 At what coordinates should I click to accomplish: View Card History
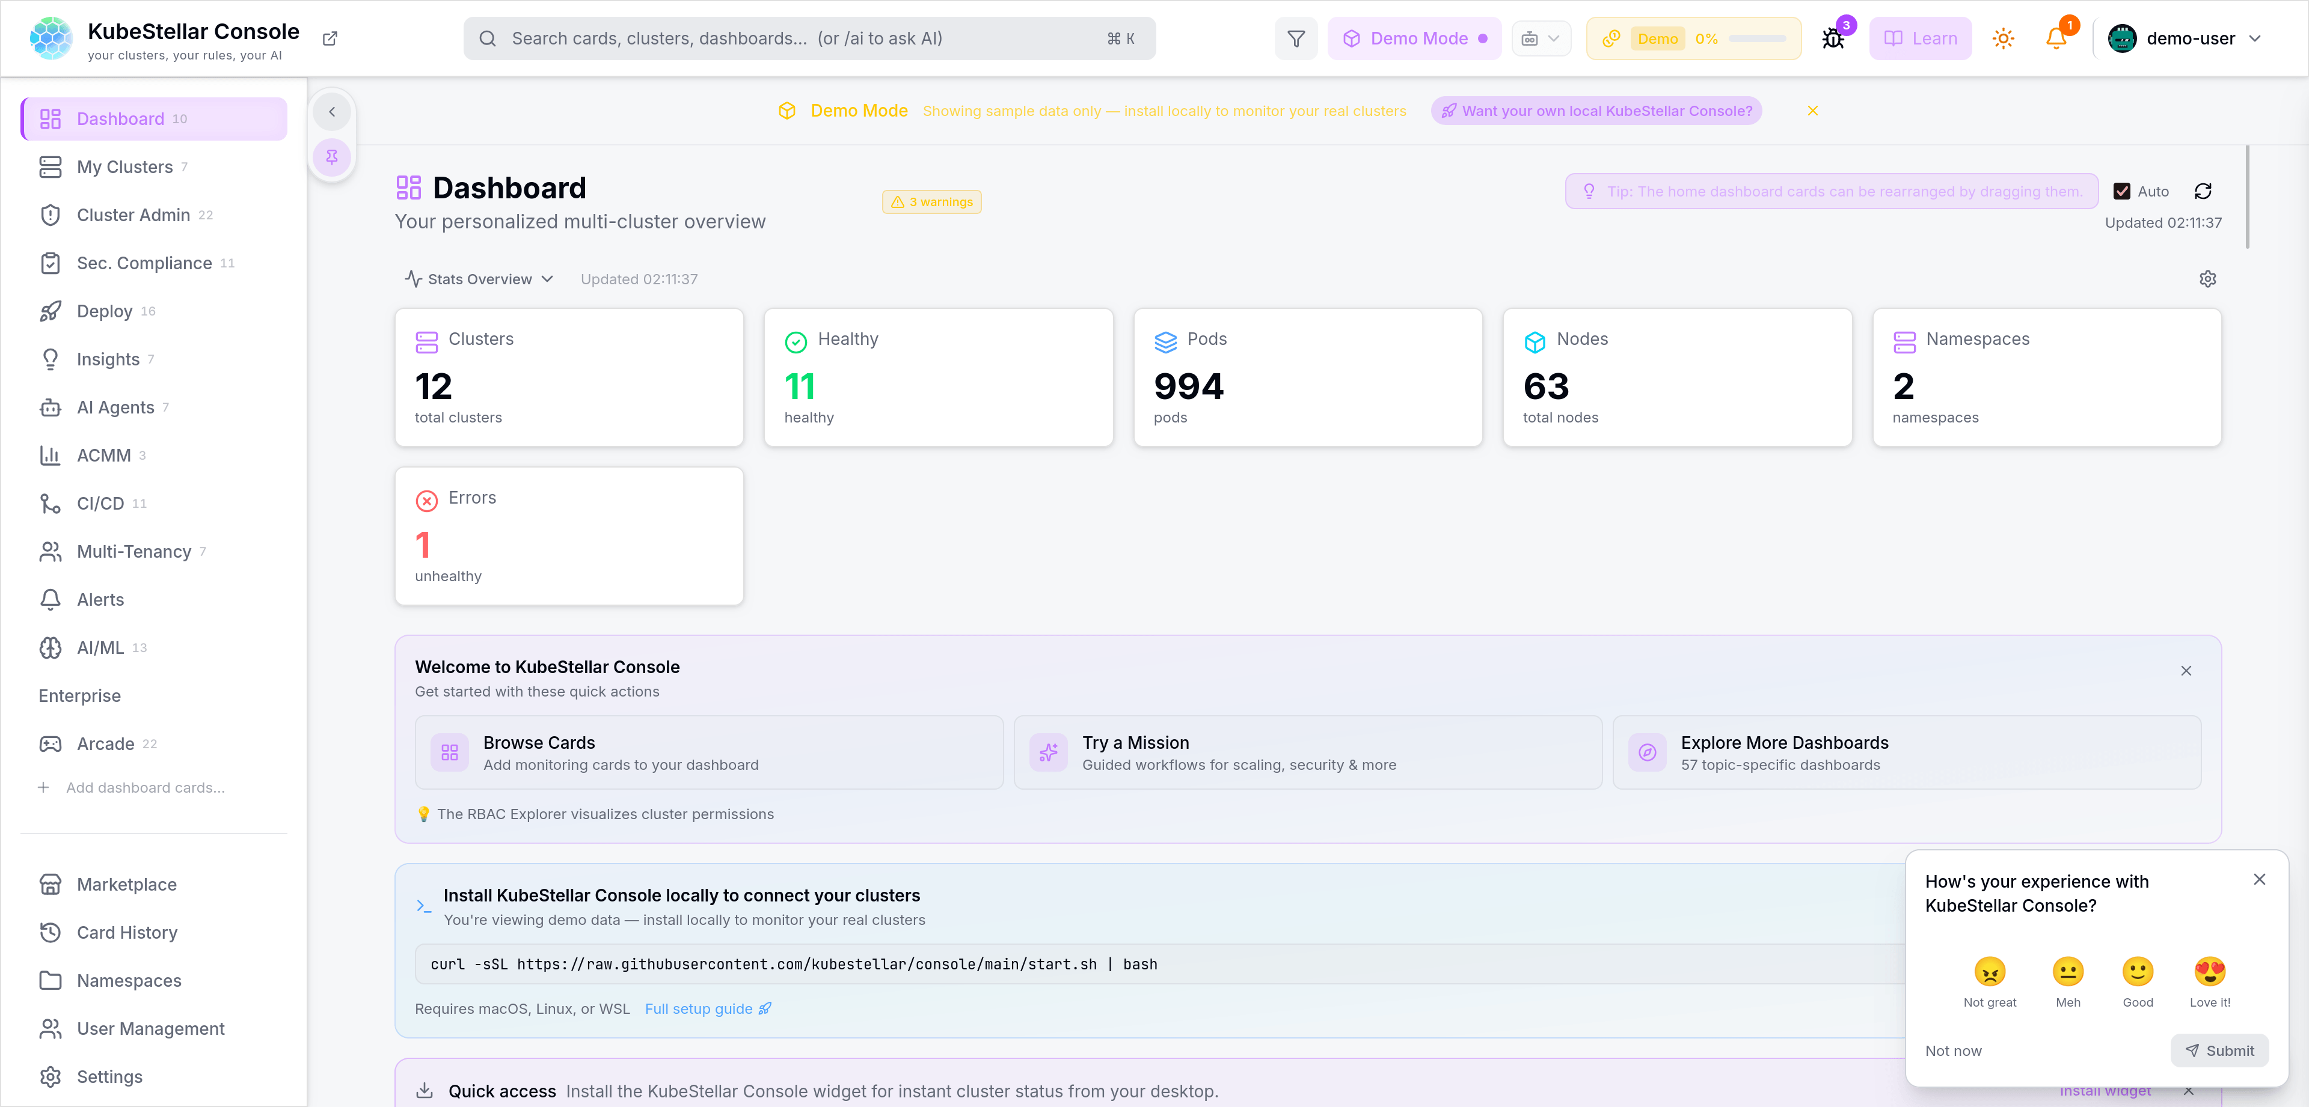coord(153,932)
